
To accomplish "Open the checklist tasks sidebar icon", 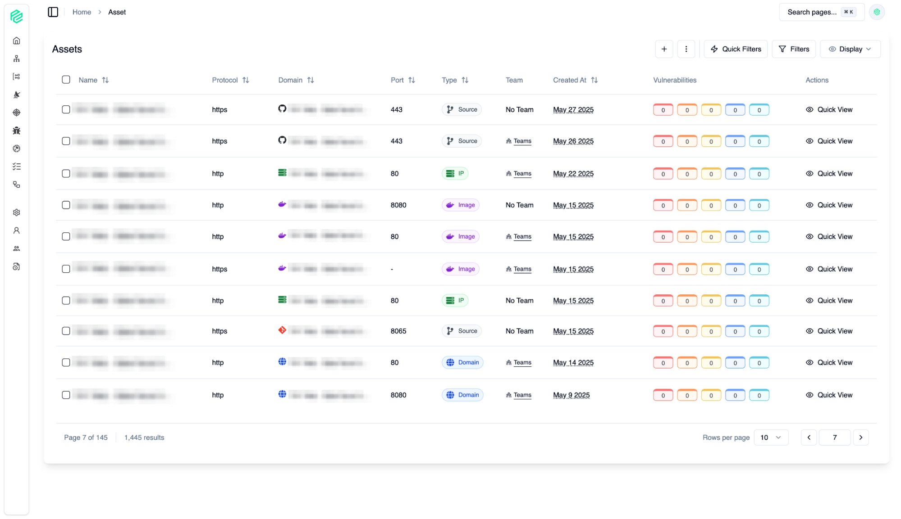I will coord(17,167).
